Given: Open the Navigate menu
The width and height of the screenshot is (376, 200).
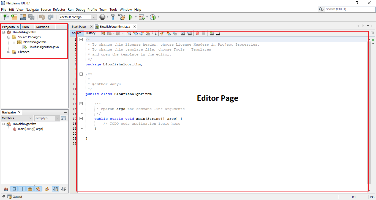Looking at the screenshot, I should pos(32,9).
